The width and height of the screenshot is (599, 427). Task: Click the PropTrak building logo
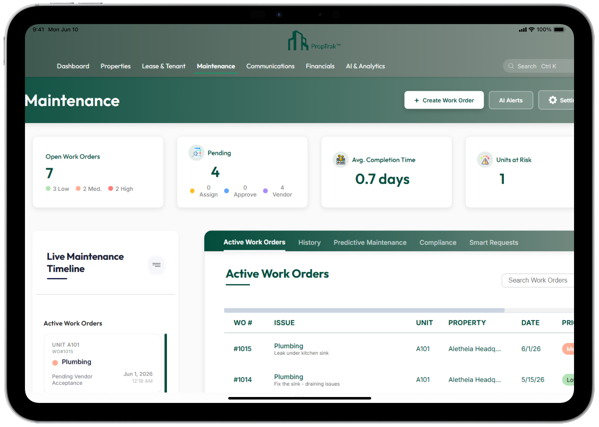[298, 40]
